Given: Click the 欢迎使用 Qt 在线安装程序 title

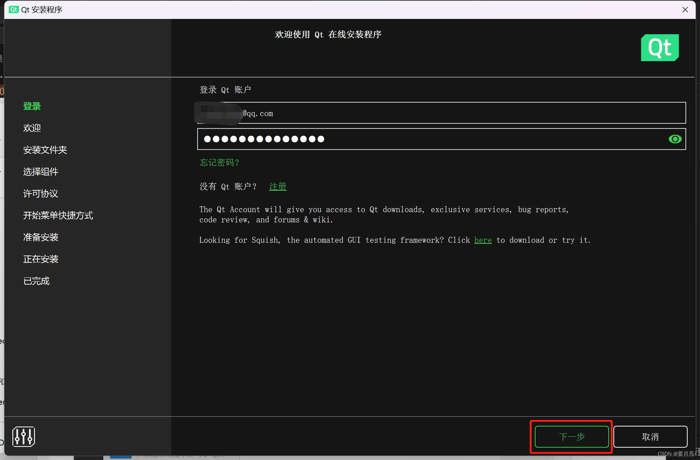Looking at the screenshot, I should pyautogui.click(x=328, y=35).
